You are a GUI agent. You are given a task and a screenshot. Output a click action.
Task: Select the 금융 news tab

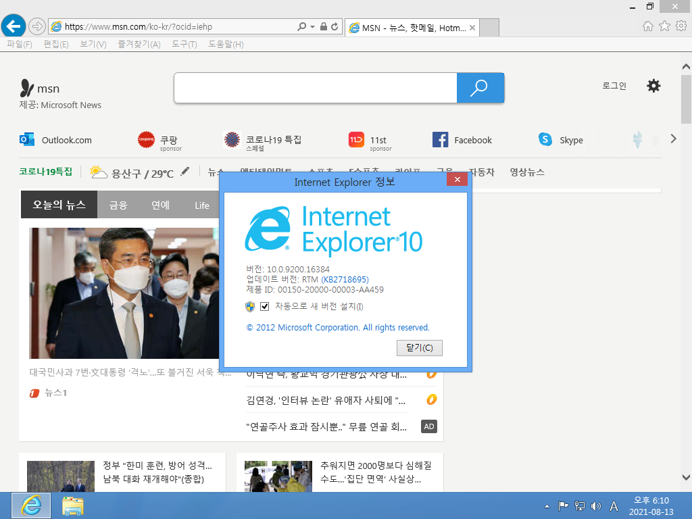click(118, 205)
